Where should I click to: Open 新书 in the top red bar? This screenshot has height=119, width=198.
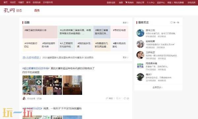click(28, 2)
